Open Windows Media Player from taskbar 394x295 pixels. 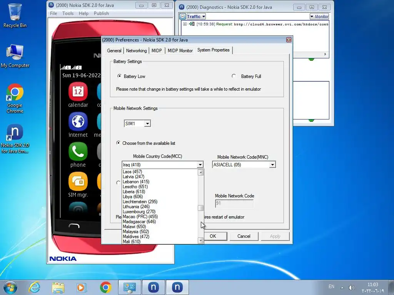click(x=82, y=287)
